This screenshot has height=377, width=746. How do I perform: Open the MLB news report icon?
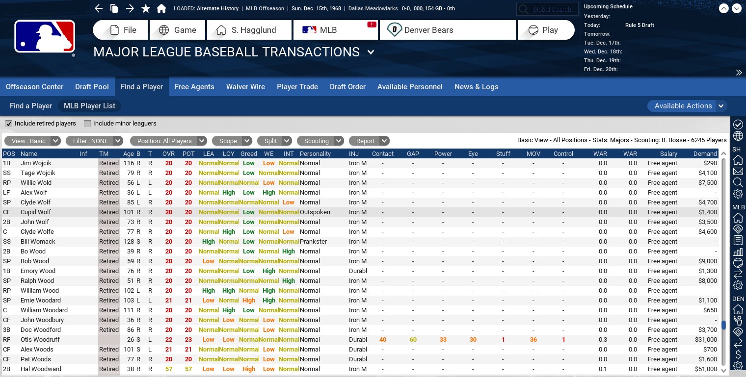coord(738,240)
